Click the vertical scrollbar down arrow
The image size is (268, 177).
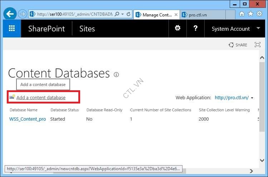262,160
